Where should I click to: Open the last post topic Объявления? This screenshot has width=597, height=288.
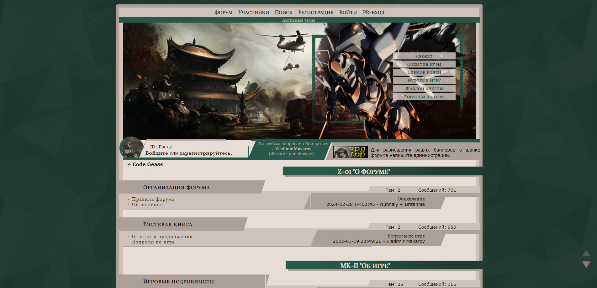click(x=411, y=199)
